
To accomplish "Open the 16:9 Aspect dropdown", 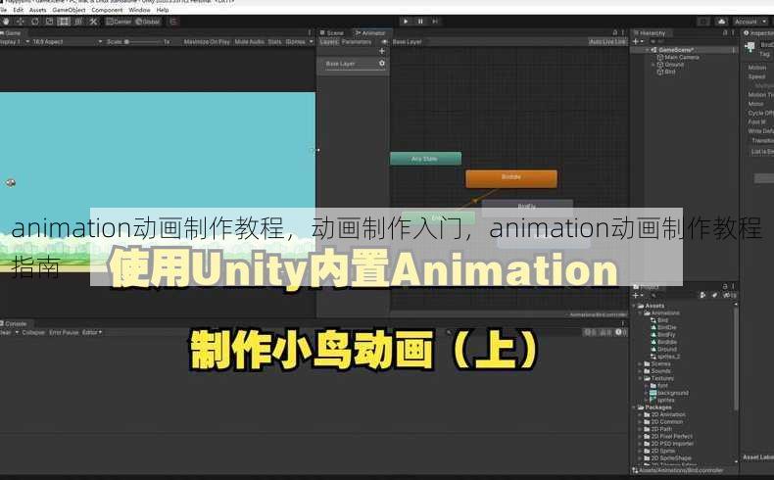I will (67, 42).
